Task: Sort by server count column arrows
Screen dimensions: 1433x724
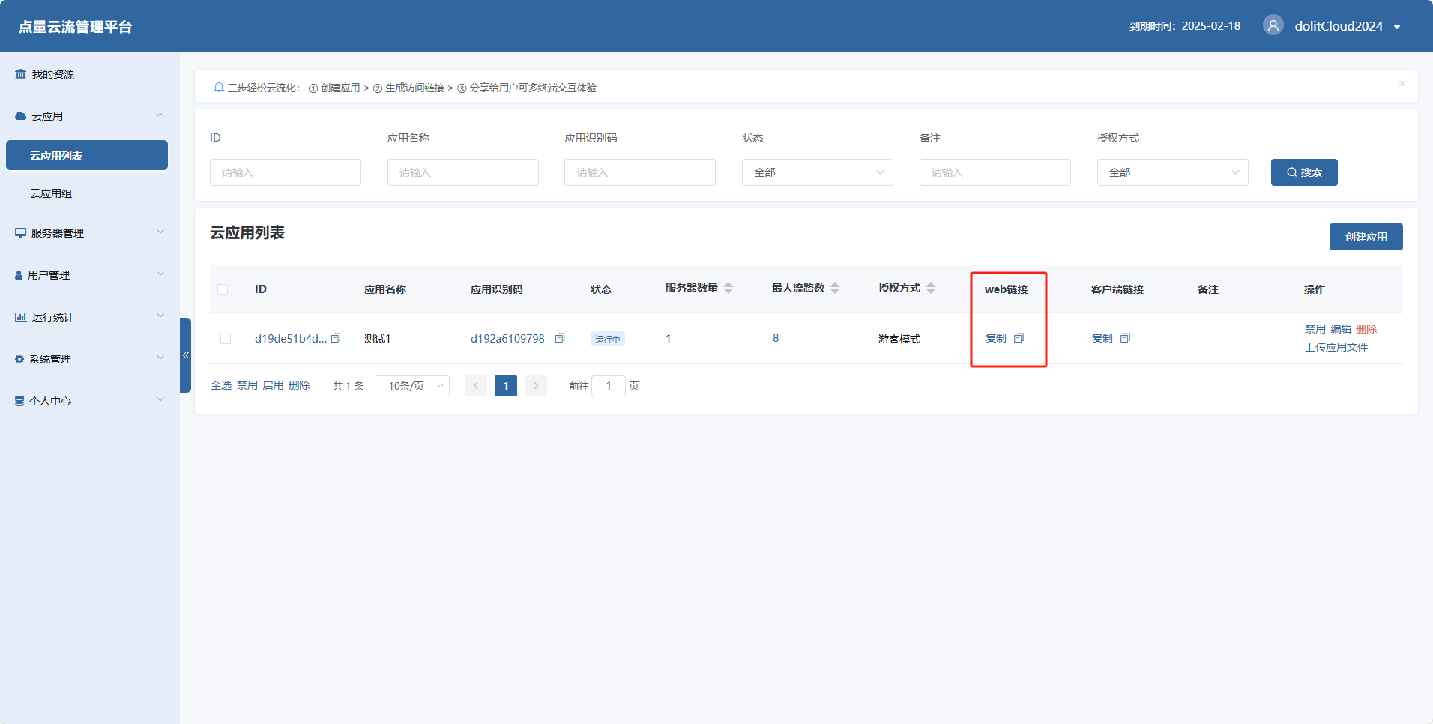Action: click(x=728, y=289)
